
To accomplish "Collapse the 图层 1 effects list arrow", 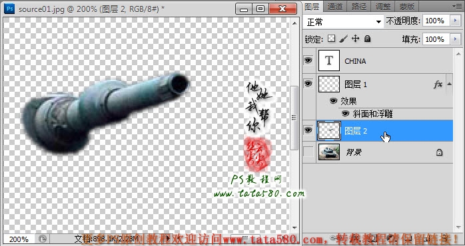I will [x=449, y=84].
